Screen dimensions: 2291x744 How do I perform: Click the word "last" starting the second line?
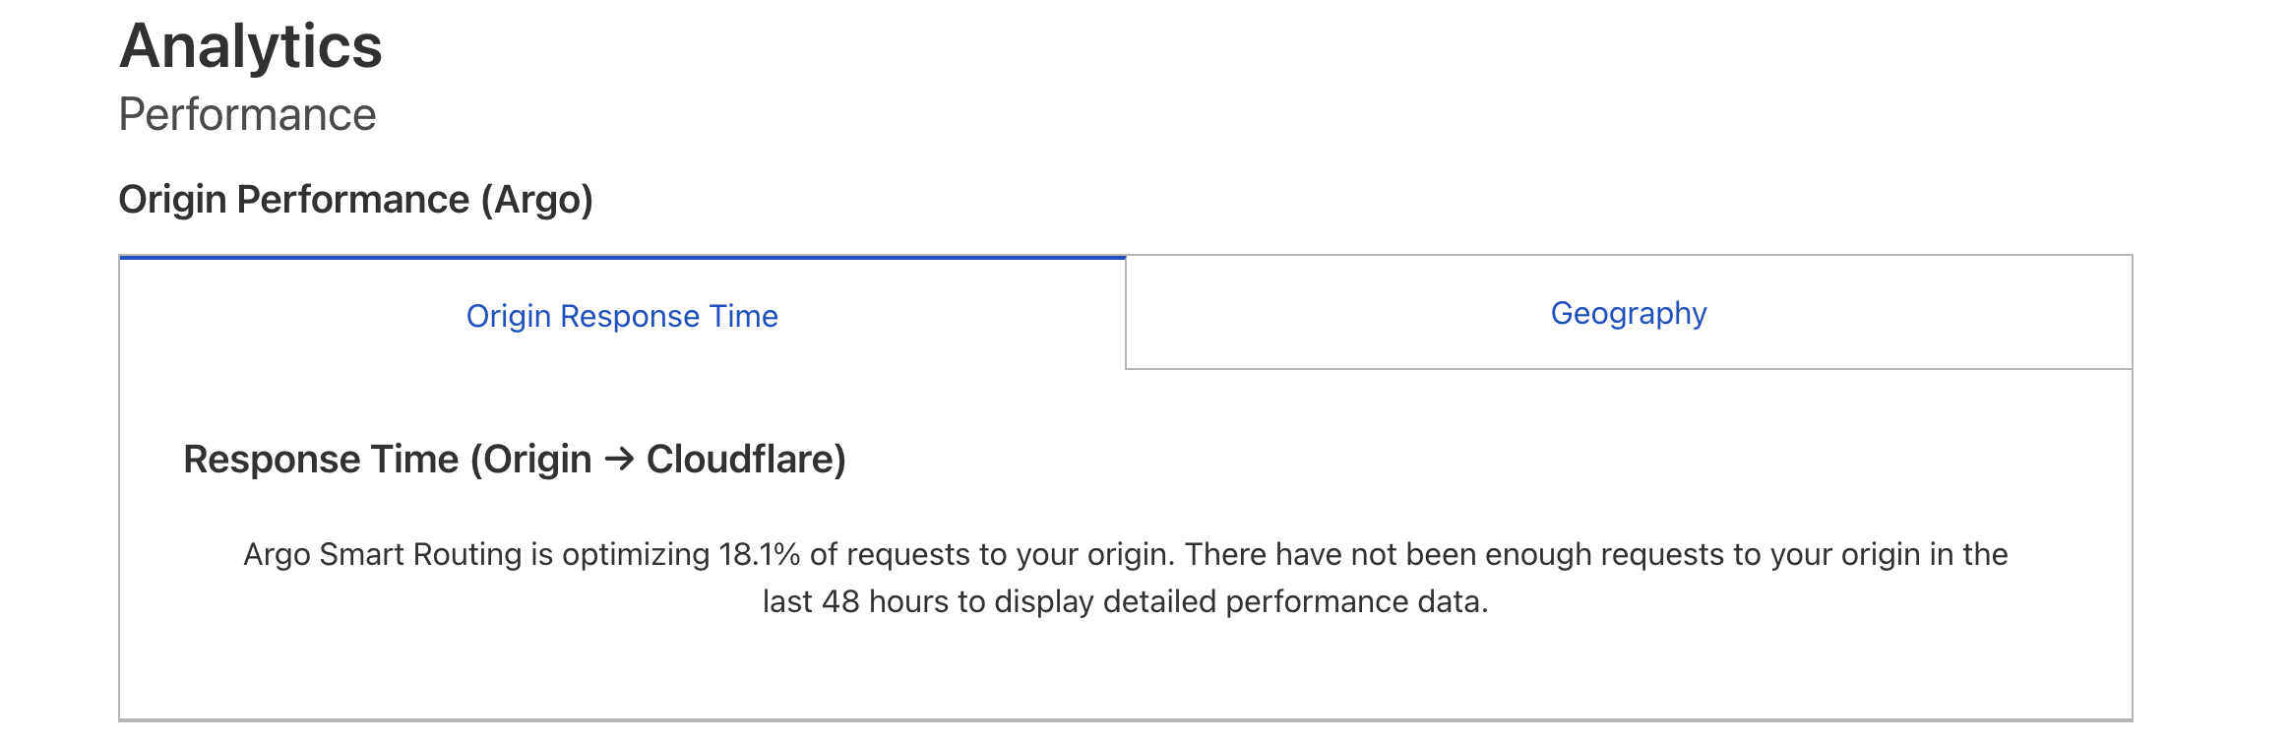point(787,601)
